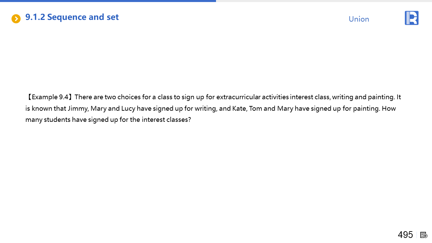
Task: Click the orange chevron icon beside the title
Action: click(x=16, y=19)
